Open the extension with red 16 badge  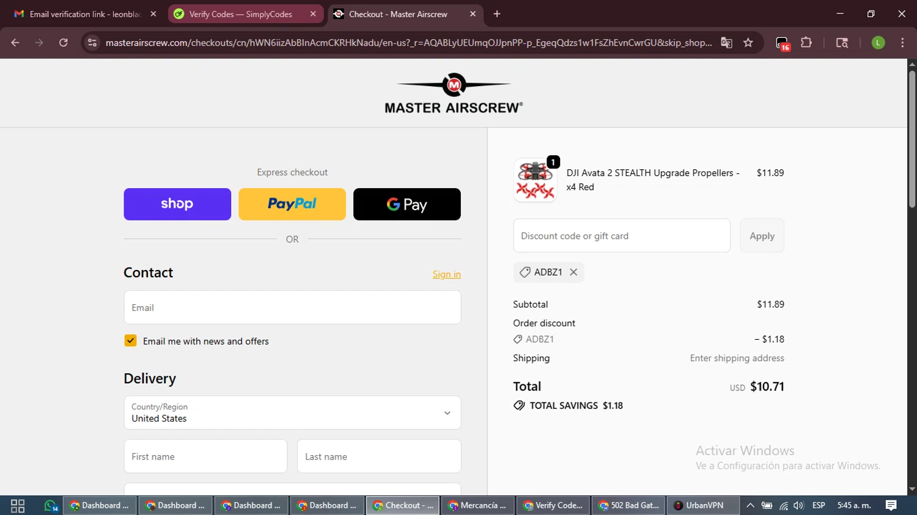click(x=783, y=43)
